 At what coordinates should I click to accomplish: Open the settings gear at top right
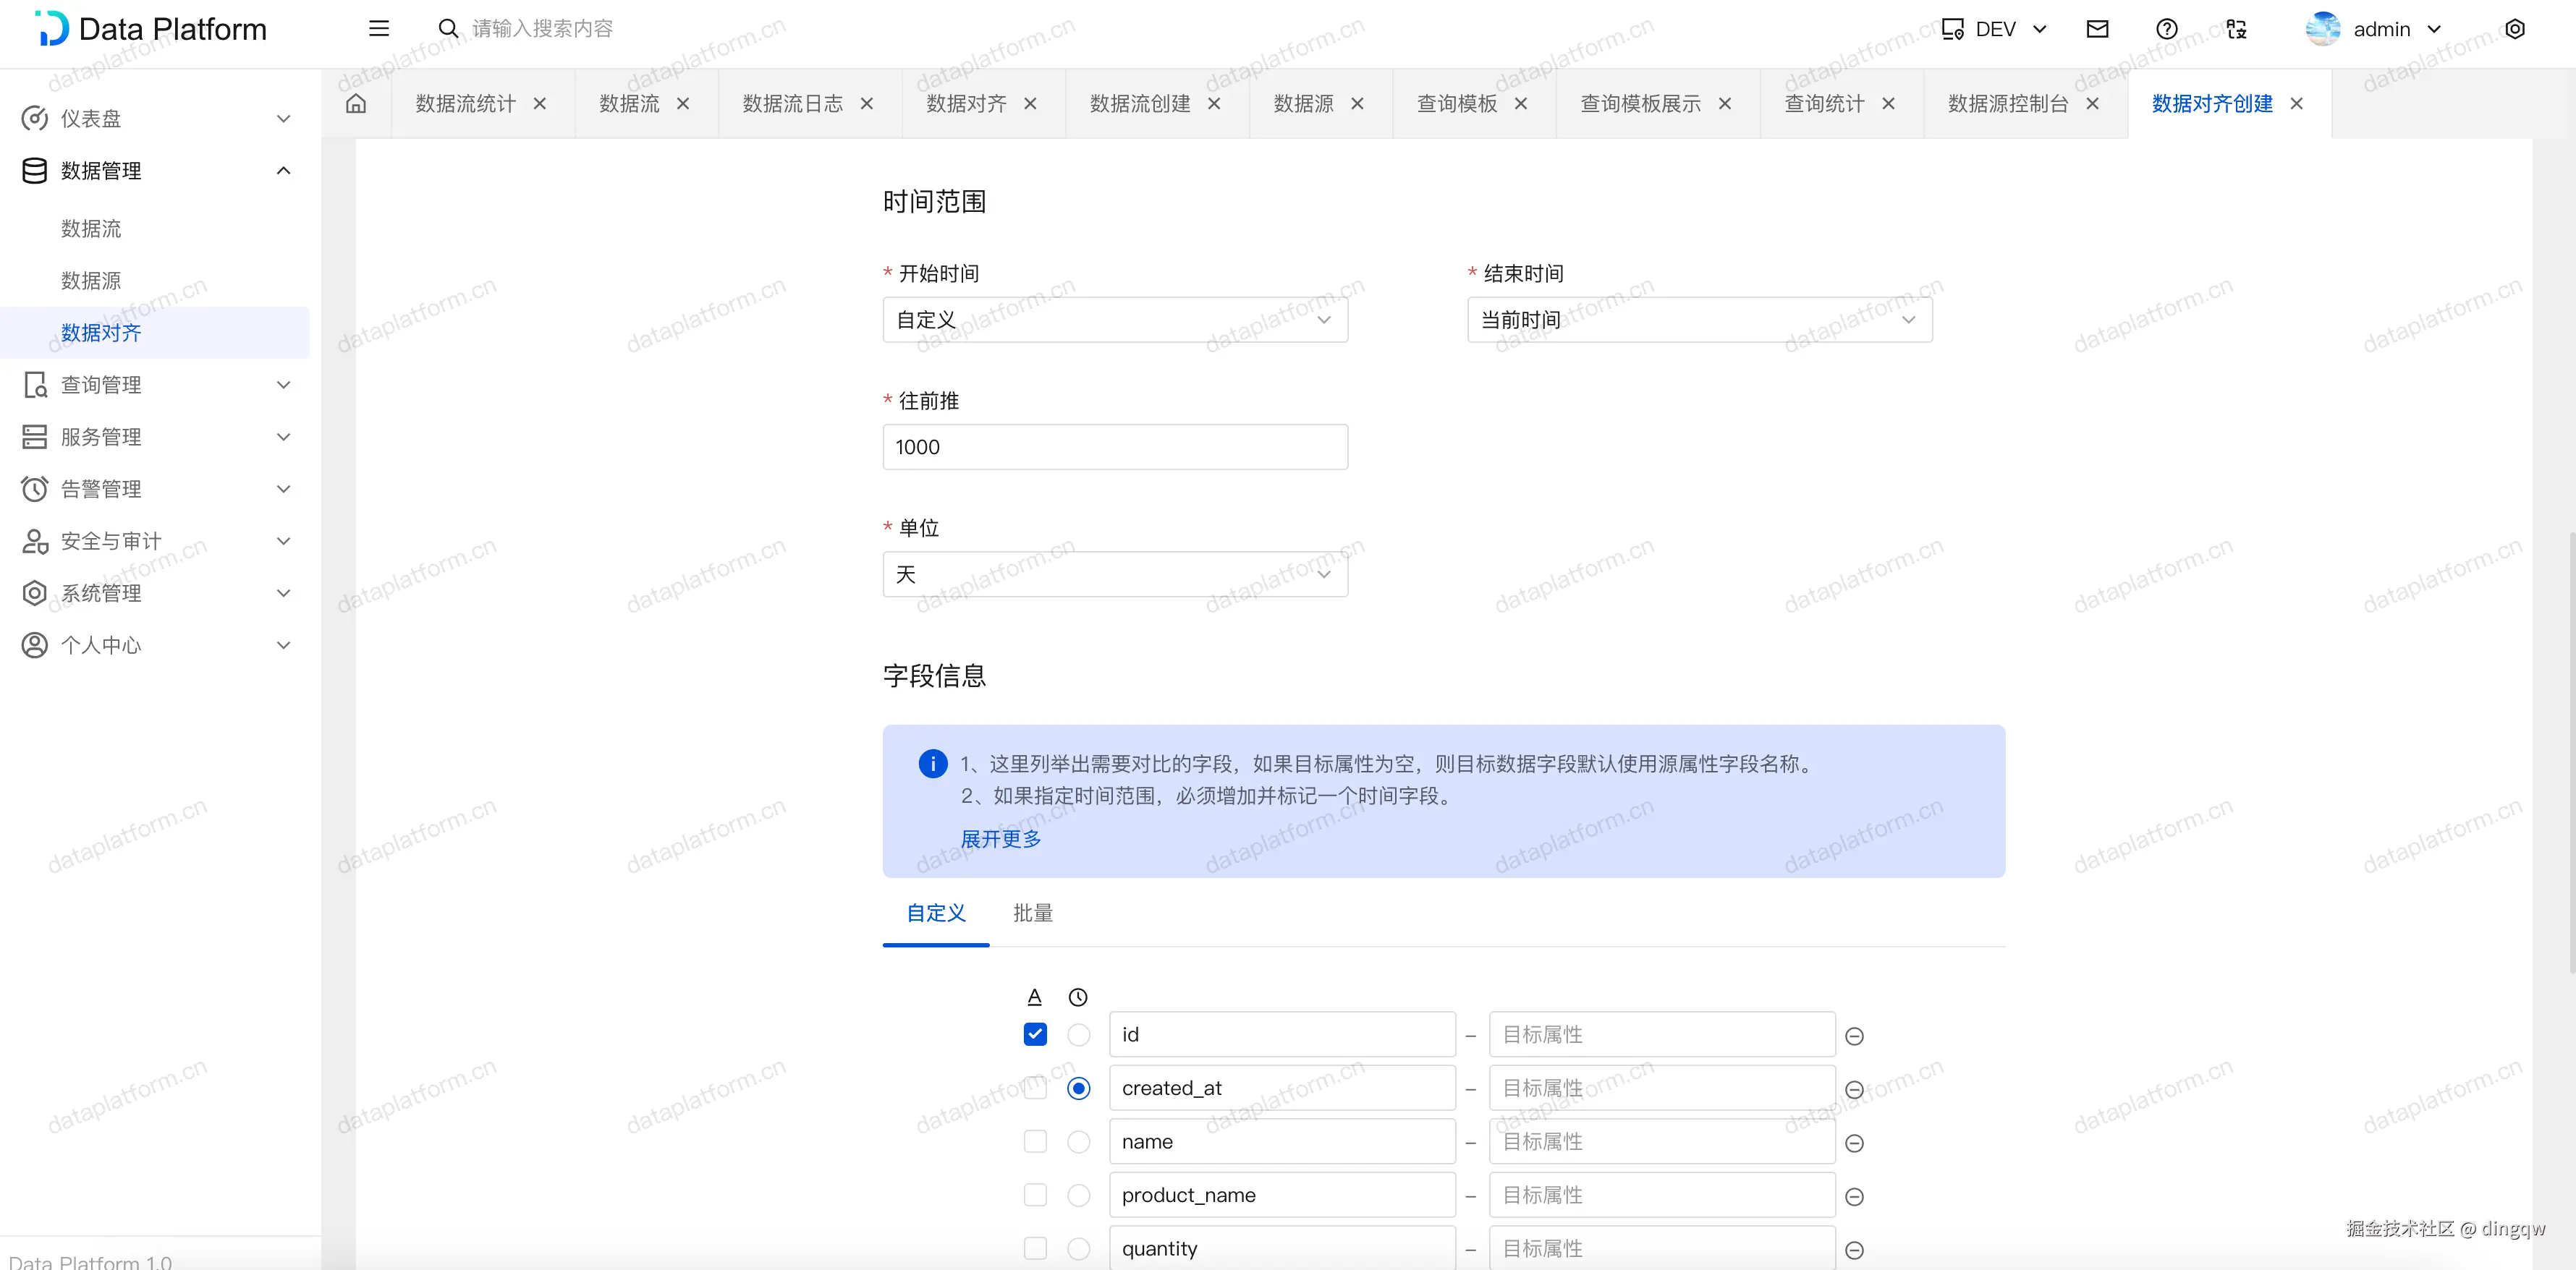[x=2514, y=29]
